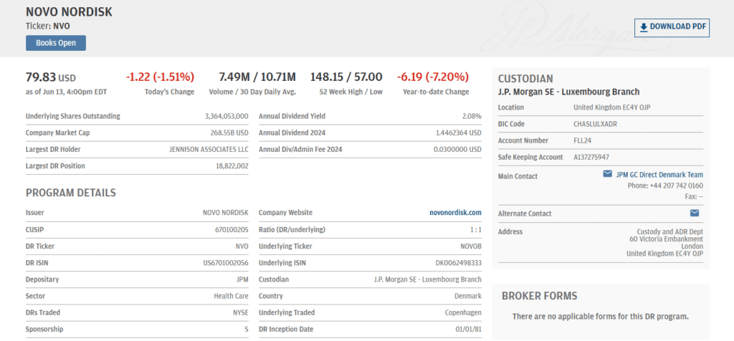The width and height of the screenshot is (734, 341).
Task: Click the download arrow icon
Action: [x=644, y=27]
